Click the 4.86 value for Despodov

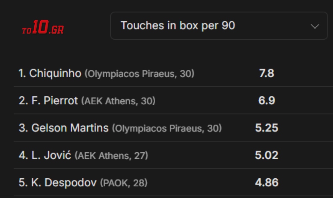point(266,183)
